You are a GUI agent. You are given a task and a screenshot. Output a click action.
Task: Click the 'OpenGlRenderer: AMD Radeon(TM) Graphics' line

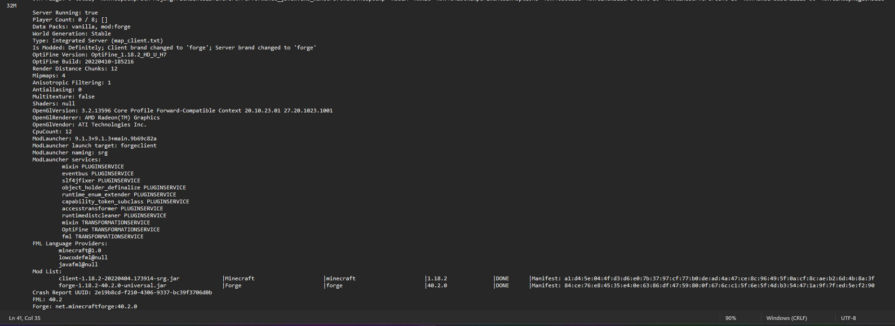[x=96, y=118]
